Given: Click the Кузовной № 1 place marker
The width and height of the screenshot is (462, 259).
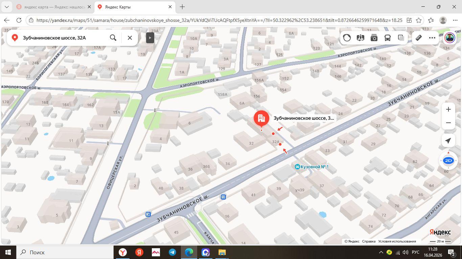Looking at the screenshot, I should 312,167.
